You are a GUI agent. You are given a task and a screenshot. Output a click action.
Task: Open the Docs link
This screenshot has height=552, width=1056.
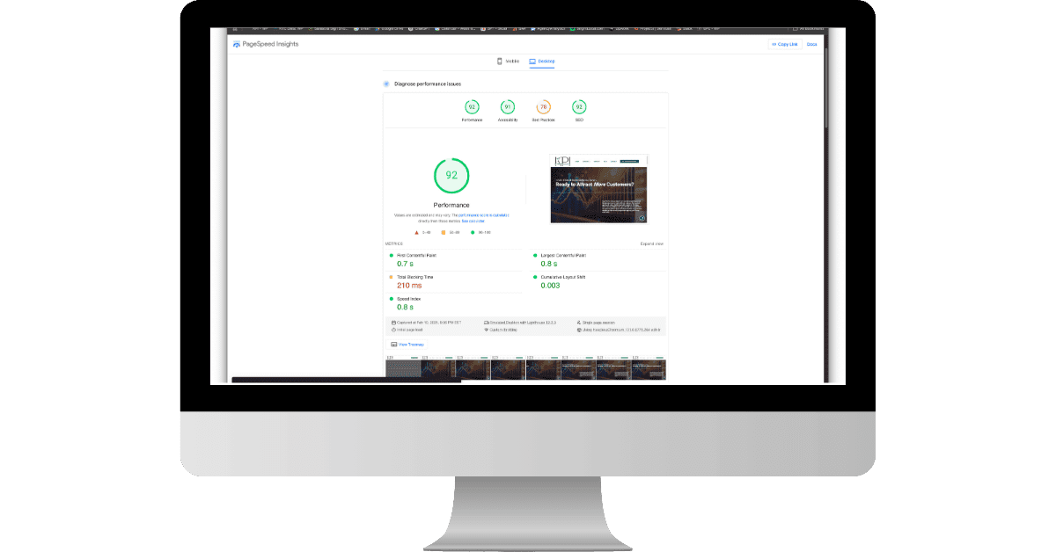point(811,43)
